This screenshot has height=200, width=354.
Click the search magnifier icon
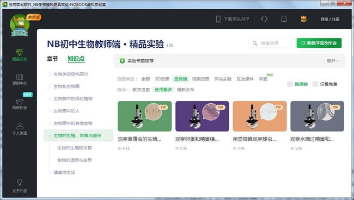255,43
